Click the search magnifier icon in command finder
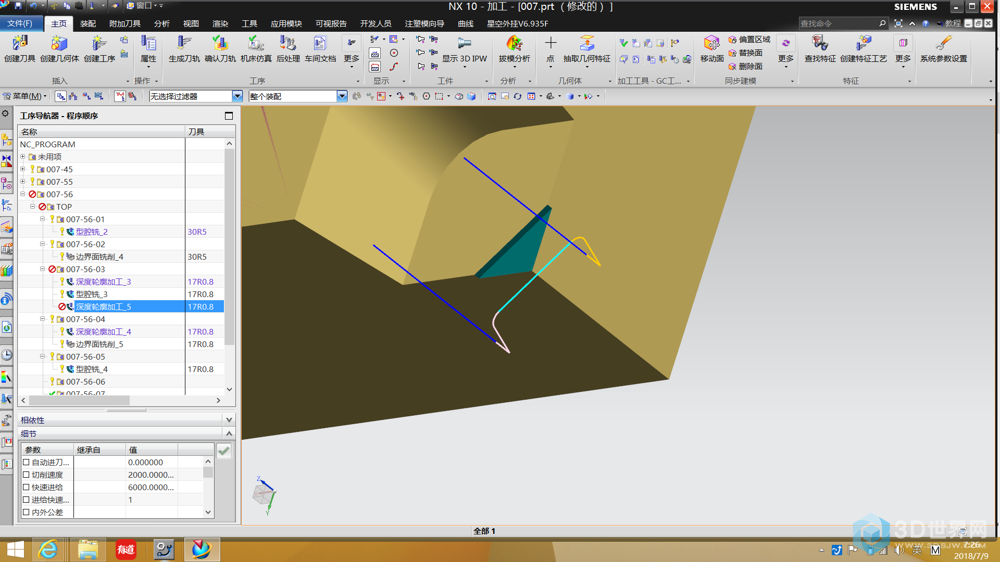Image resolution: width=1000 pixels, height=562 pixels. pos(882,23)
